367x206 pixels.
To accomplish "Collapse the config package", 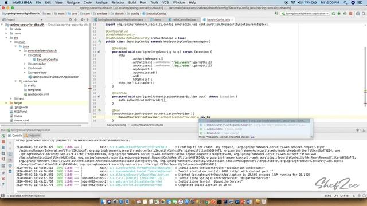I will click(25, 55).
